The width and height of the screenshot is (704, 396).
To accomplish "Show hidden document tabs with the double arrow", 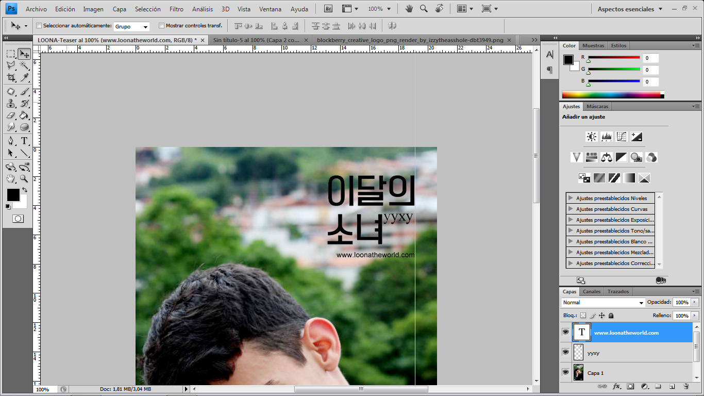I will [x=534, y=40].
